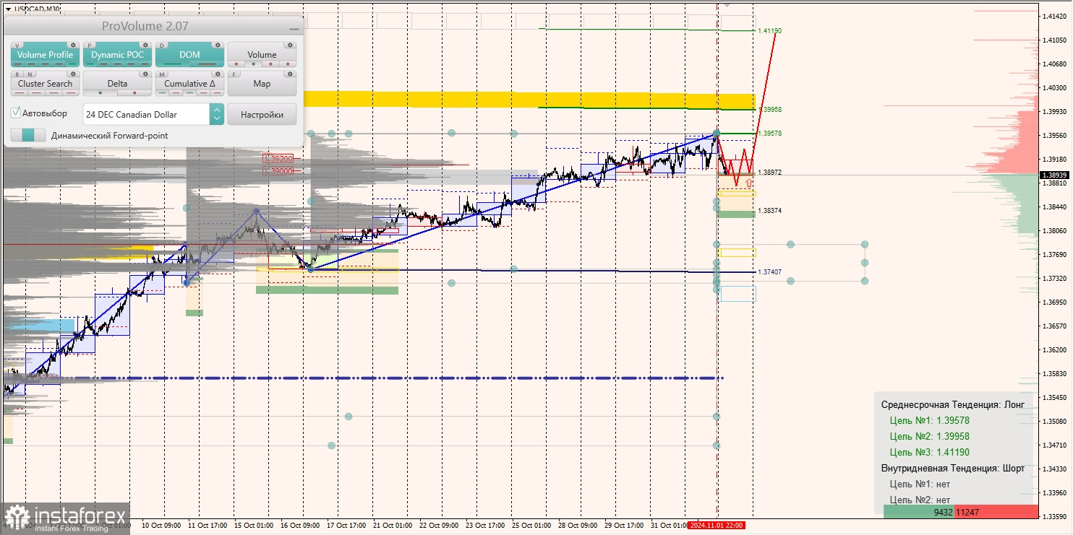Click the red 11247 volume bar
1073x535 pixels.
coord(996,511)
